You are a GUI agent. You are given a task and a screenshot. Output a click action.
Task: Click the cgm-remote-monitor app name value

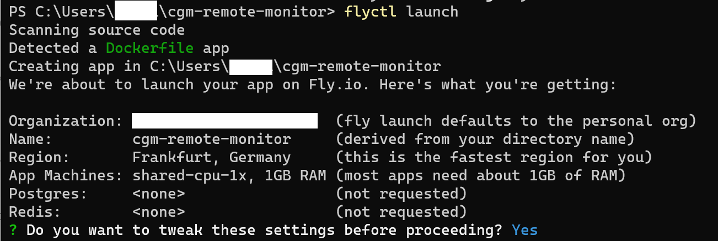click(211, 139)
